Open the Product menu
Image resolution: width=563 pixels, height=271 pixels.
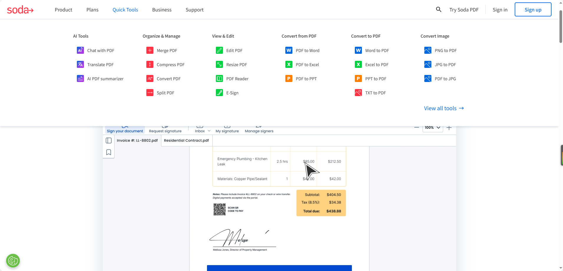[63, 10]
